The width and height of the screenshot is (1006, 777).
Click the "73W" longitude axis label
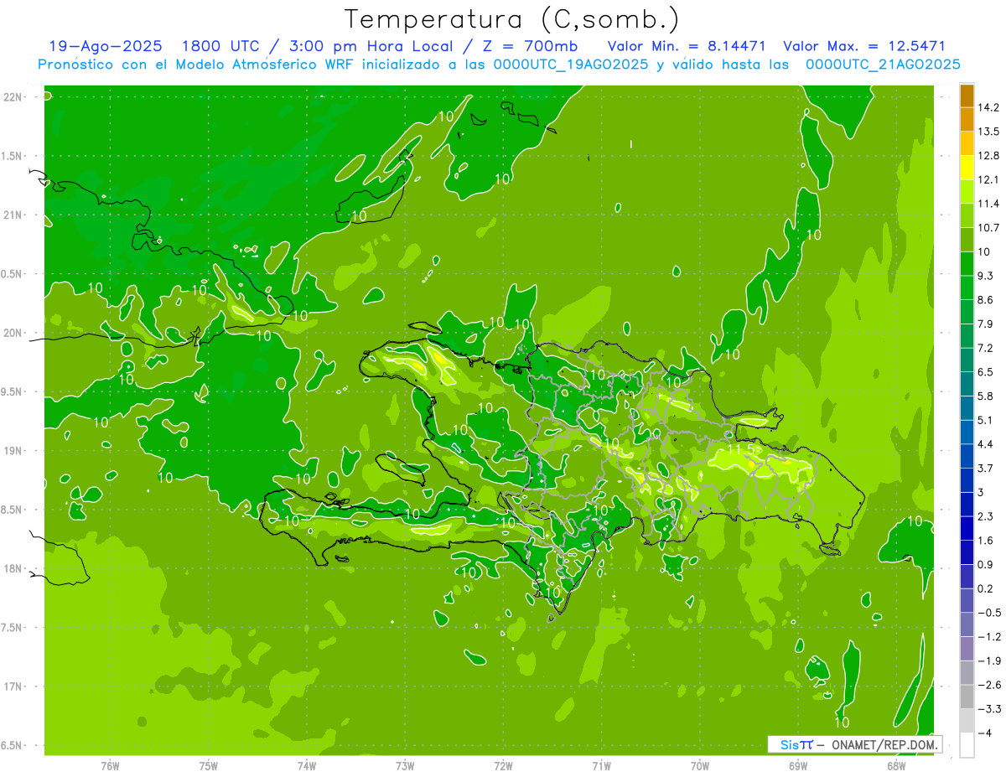tap(405, 765)
